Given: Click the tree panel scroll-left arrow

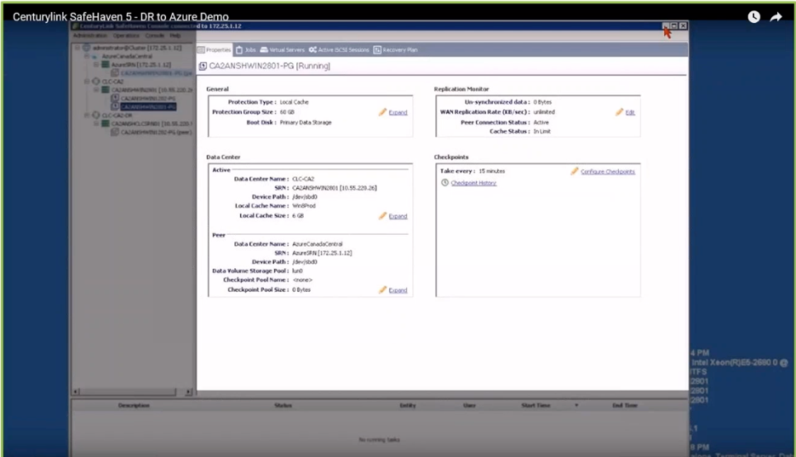Looking at the screenshot, I should pos(76,391).
